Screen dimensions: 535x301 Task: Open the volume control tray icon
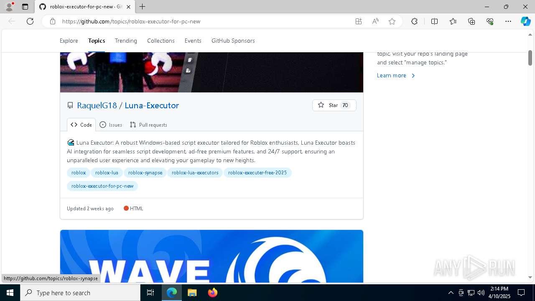click(481, 293)
